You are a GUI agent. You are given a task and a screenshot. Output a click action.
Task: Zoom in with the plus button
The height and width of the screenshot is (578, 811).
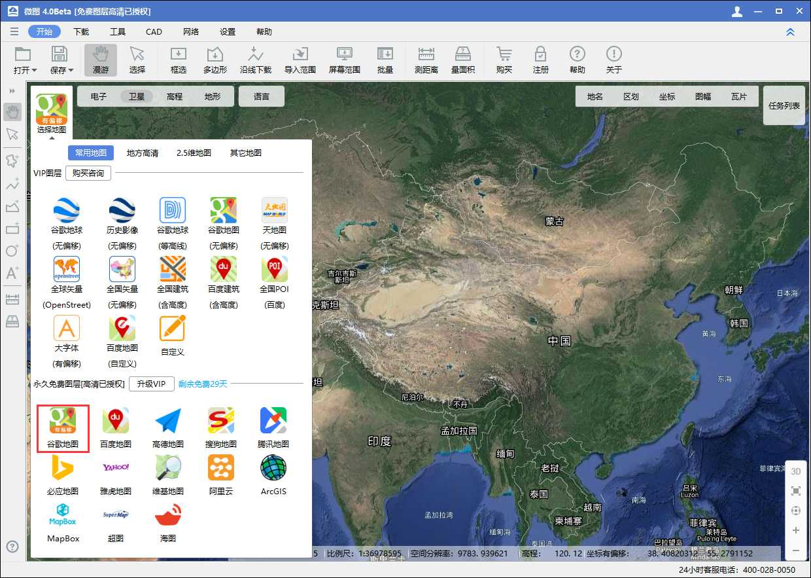(x=796, y=530)
